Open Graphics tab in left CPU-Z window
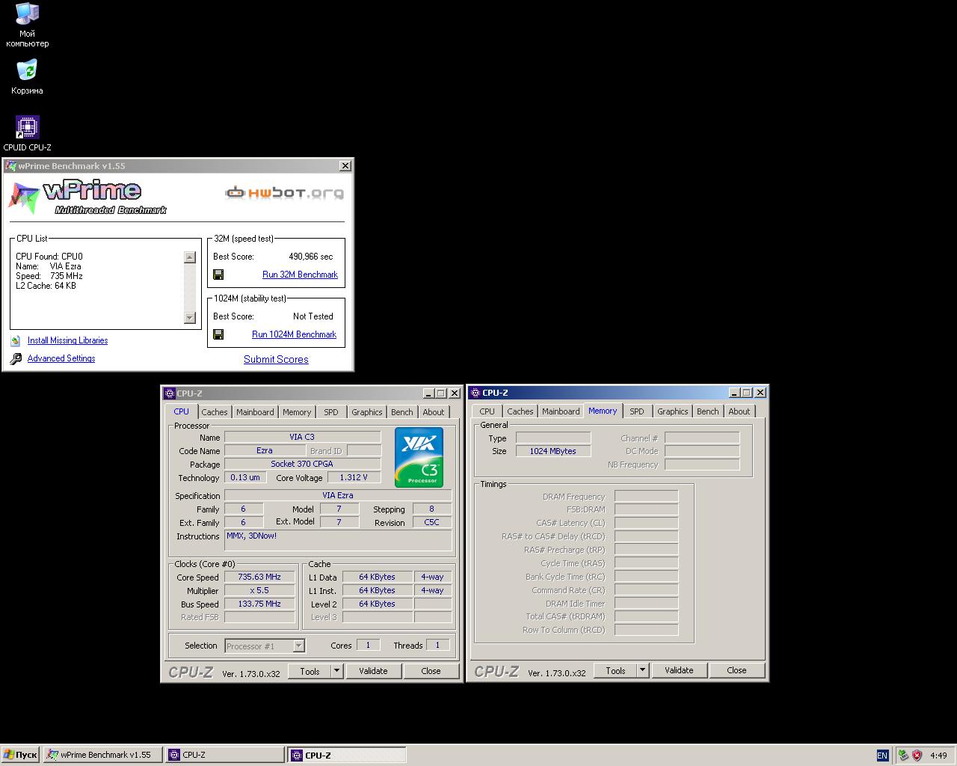This screenshot has height=766, width=957. coord(367,412)
